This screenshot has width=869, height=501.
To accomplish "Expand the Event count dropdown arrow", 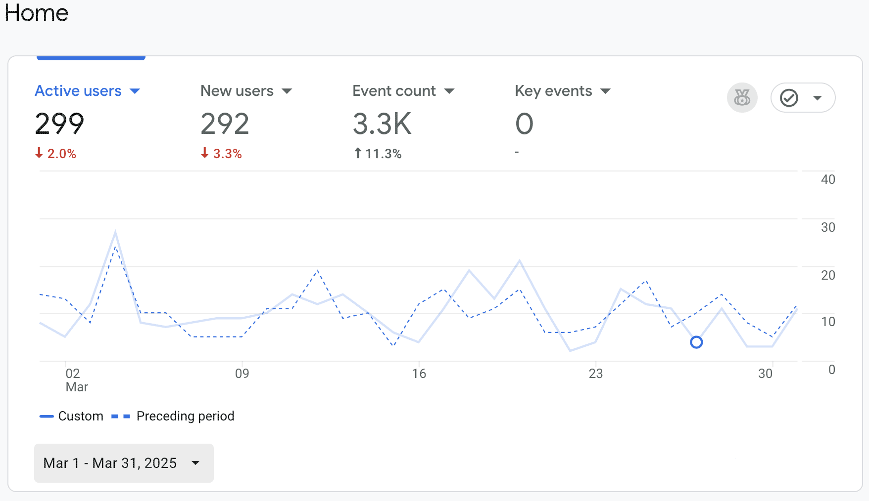I will coord(449,91).
